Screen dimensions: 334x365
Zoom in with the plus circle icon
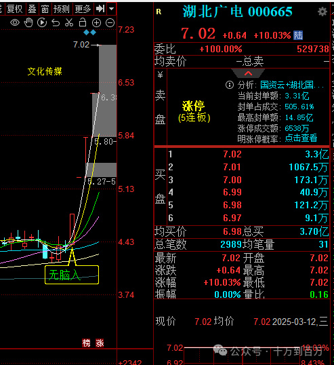[x=96, y=23]
